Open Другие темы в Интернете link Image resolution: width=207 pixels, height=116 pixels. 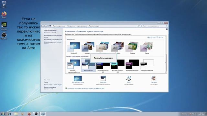pos(155,37)
